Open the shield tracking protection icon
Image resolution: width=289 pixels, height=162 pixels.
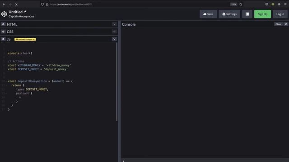click(x=42, y=4)
